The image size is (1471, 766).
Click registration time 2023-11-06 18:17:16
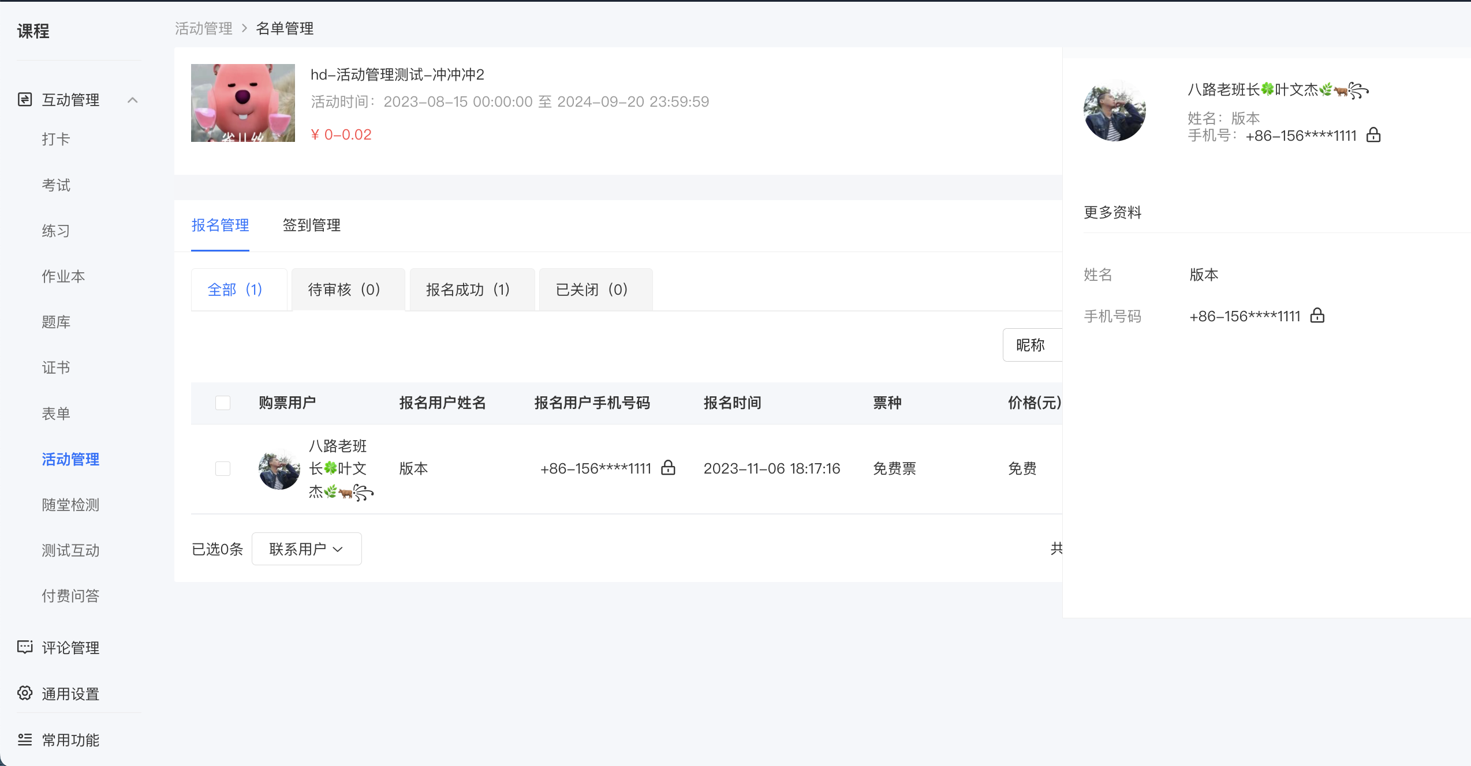pos(772,468)
